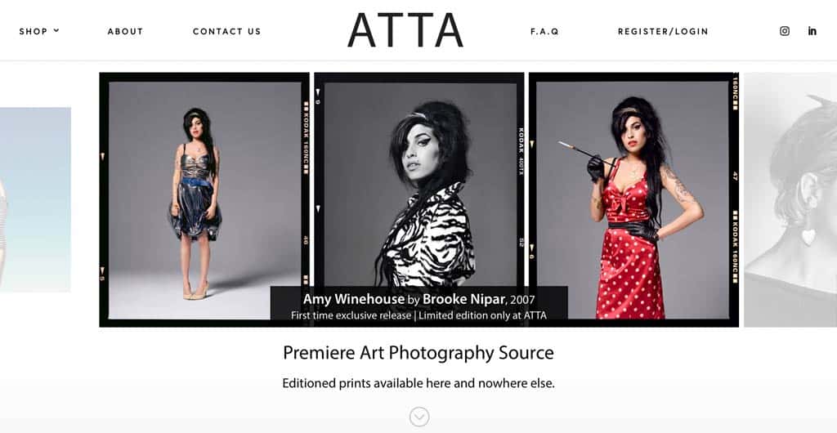The width and height of the screenshot is (837, 433).
Task: Open the Instagram profile icon
Action: 784,31
